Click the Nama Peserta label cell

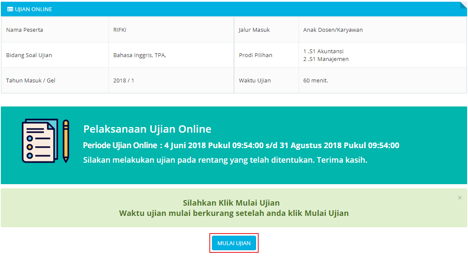[x=24, y=30]
